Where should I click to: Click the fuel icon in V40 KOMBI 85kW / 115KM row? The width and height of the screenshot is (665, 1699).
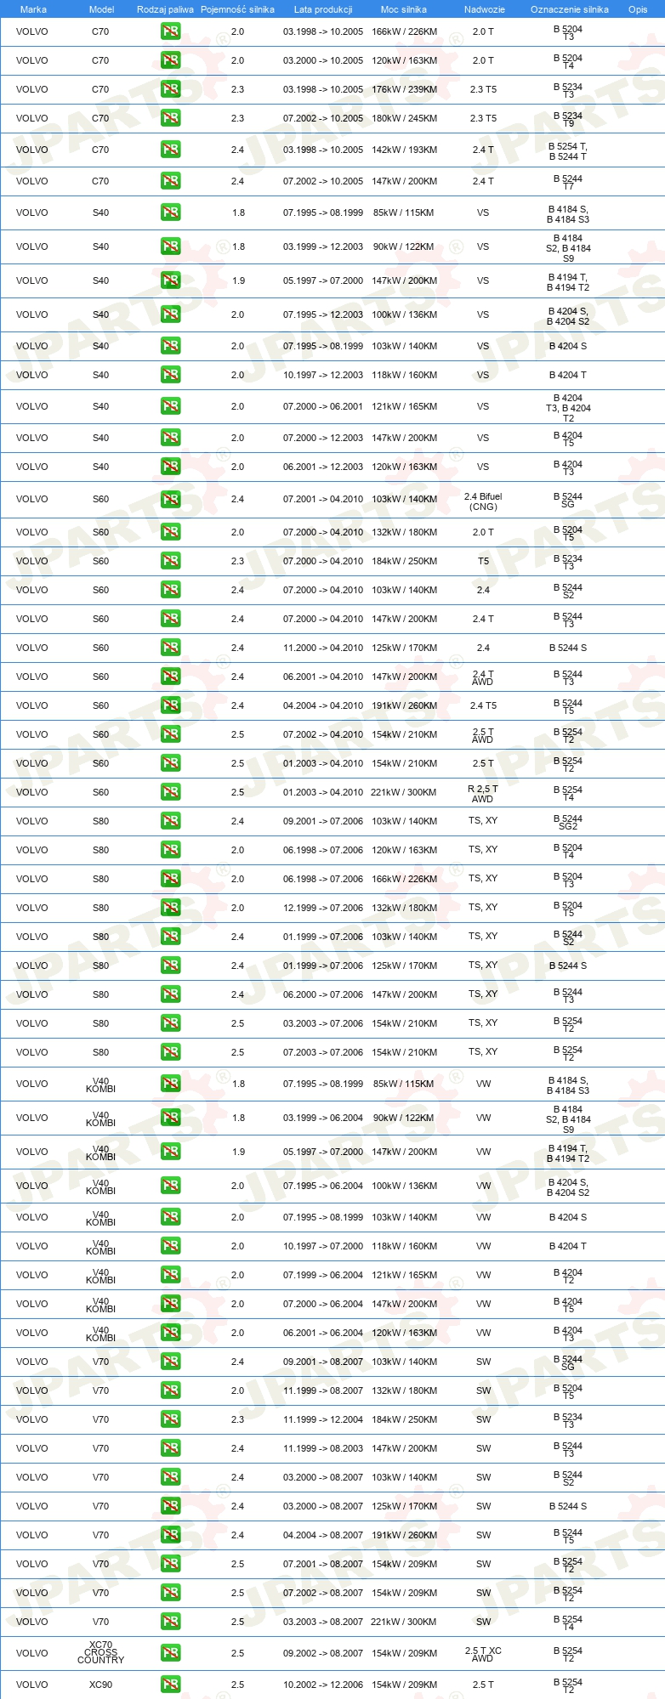tap(170, 1084)
